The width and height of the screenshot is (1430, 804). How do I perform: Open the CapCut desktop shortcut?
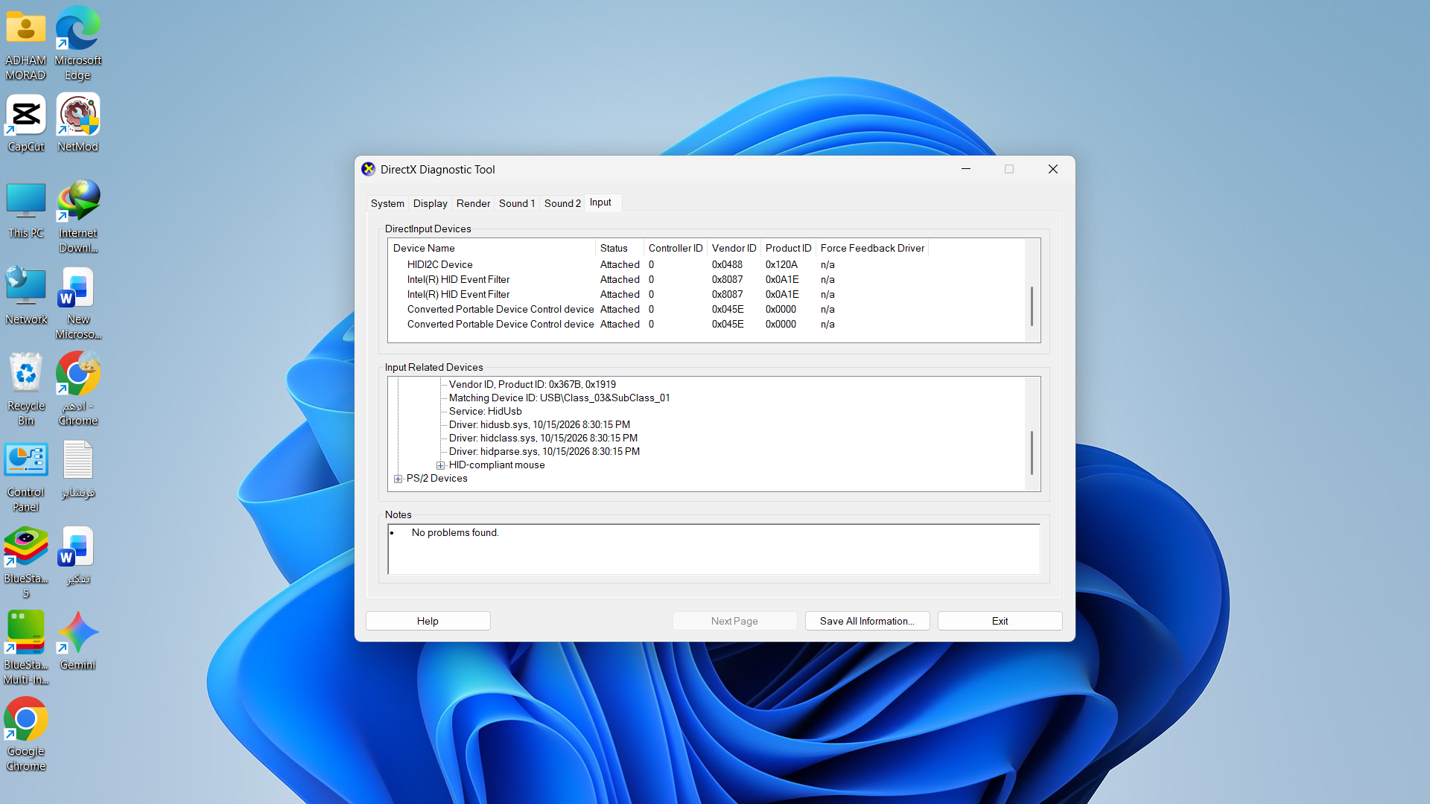click(26, 124)
